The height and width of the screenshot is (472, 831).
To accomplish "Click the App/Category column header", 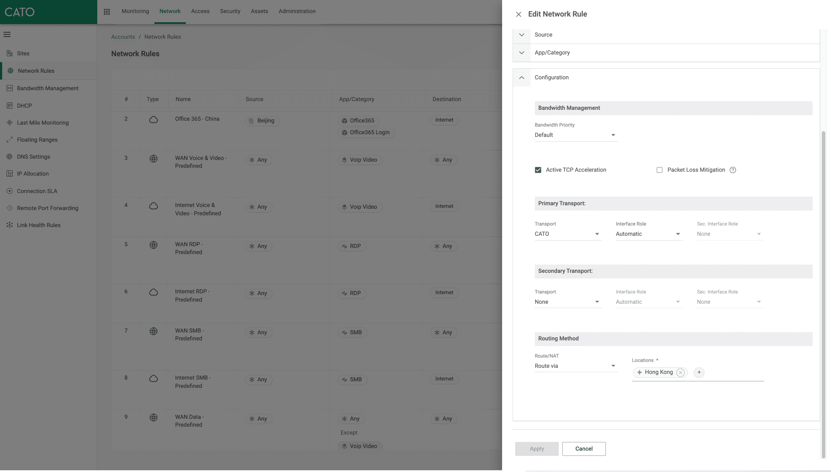I will tap(356, 99).
